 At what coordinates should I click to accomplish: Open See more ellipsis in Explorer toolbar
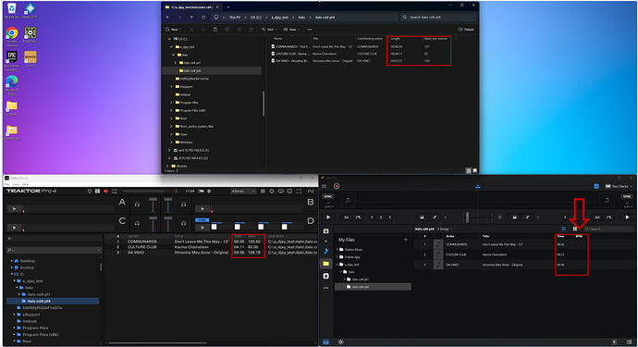(310, 30)
